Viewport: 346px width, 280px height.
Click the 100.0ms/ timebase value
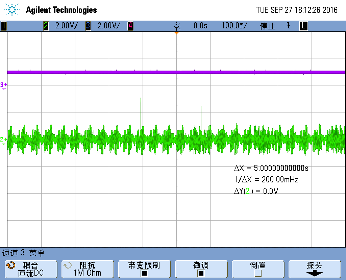pyautogui.click(x=234, y=26)
